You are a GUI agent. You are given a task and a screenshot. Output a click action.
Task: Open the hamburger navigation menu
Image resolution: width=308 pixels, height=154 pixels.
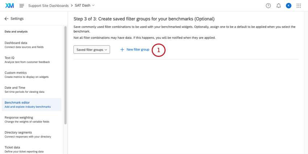pos(21,5)
